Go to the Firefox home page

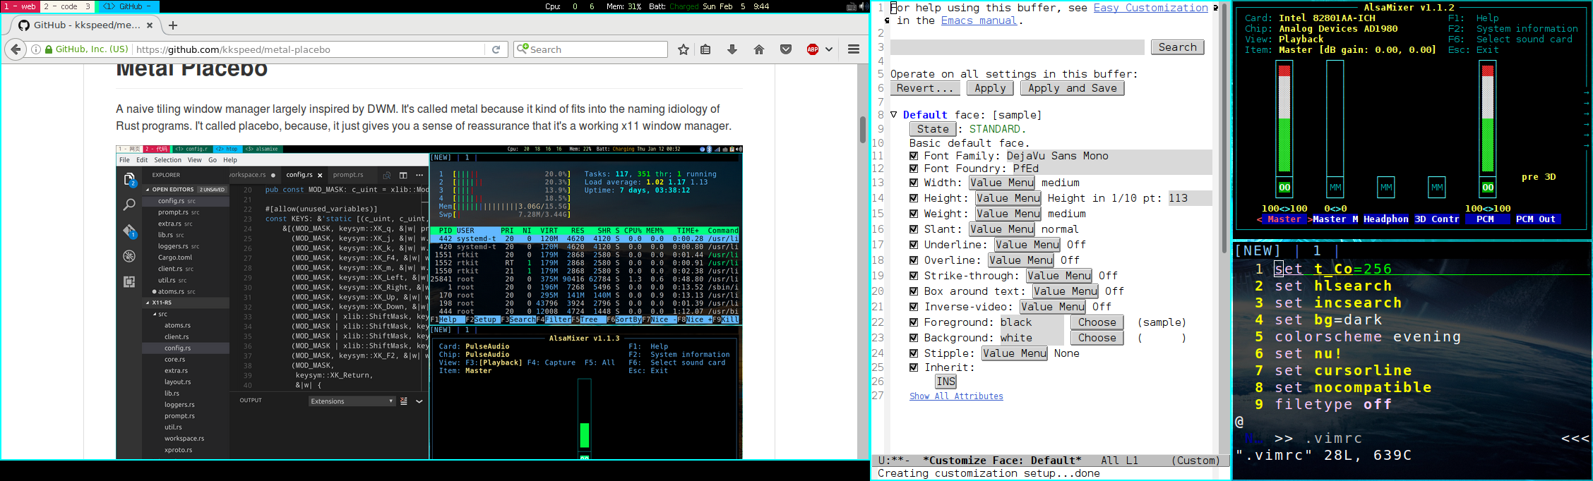759,49
